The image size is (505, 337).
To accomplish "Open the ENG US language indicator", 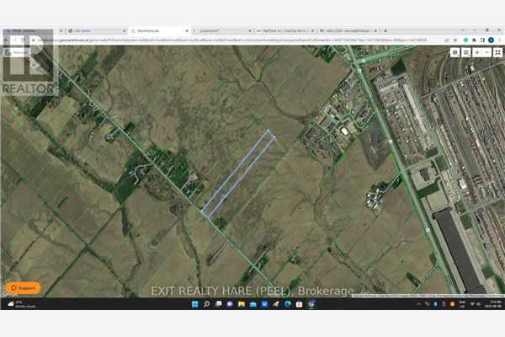I will [462, 304].
